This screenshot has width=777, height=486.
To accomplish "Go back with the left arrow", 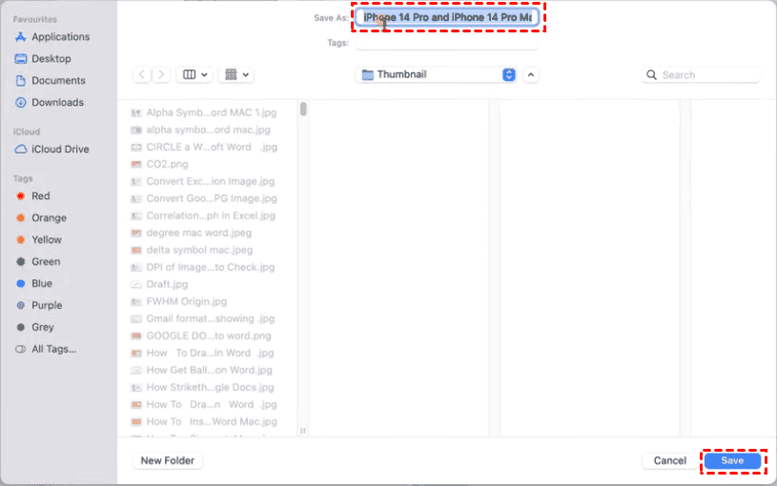I will tap(142, 74).
